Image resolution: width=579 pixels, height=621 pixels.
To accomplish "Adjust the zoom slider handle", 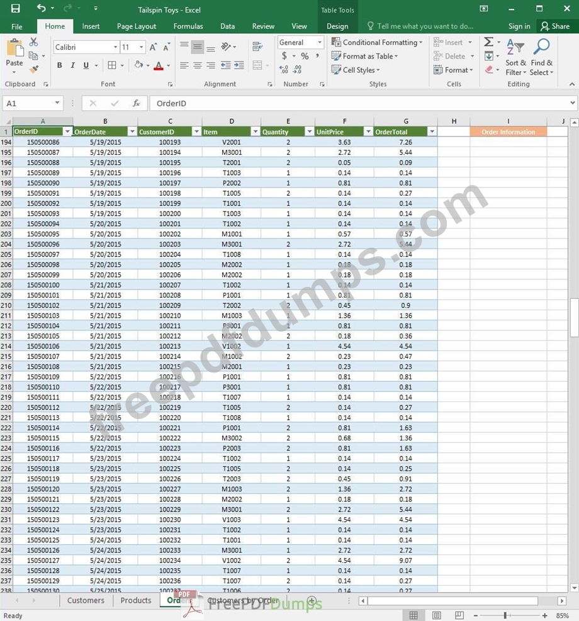I will (x=505, y=615).
